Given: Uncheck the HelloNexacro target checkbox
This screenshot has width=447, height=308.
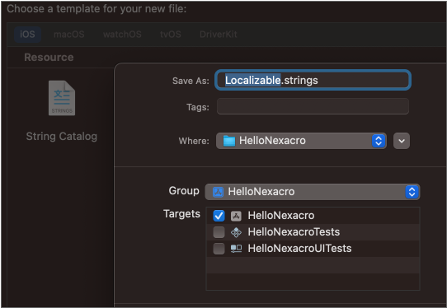Looking at the screenshot, I should click(219, 216).
